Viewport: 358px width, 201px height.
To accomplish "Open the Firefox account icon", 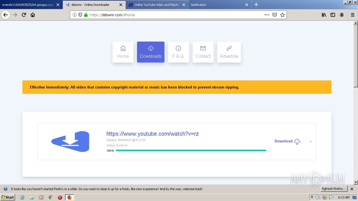I will click(x=342, y=15).
